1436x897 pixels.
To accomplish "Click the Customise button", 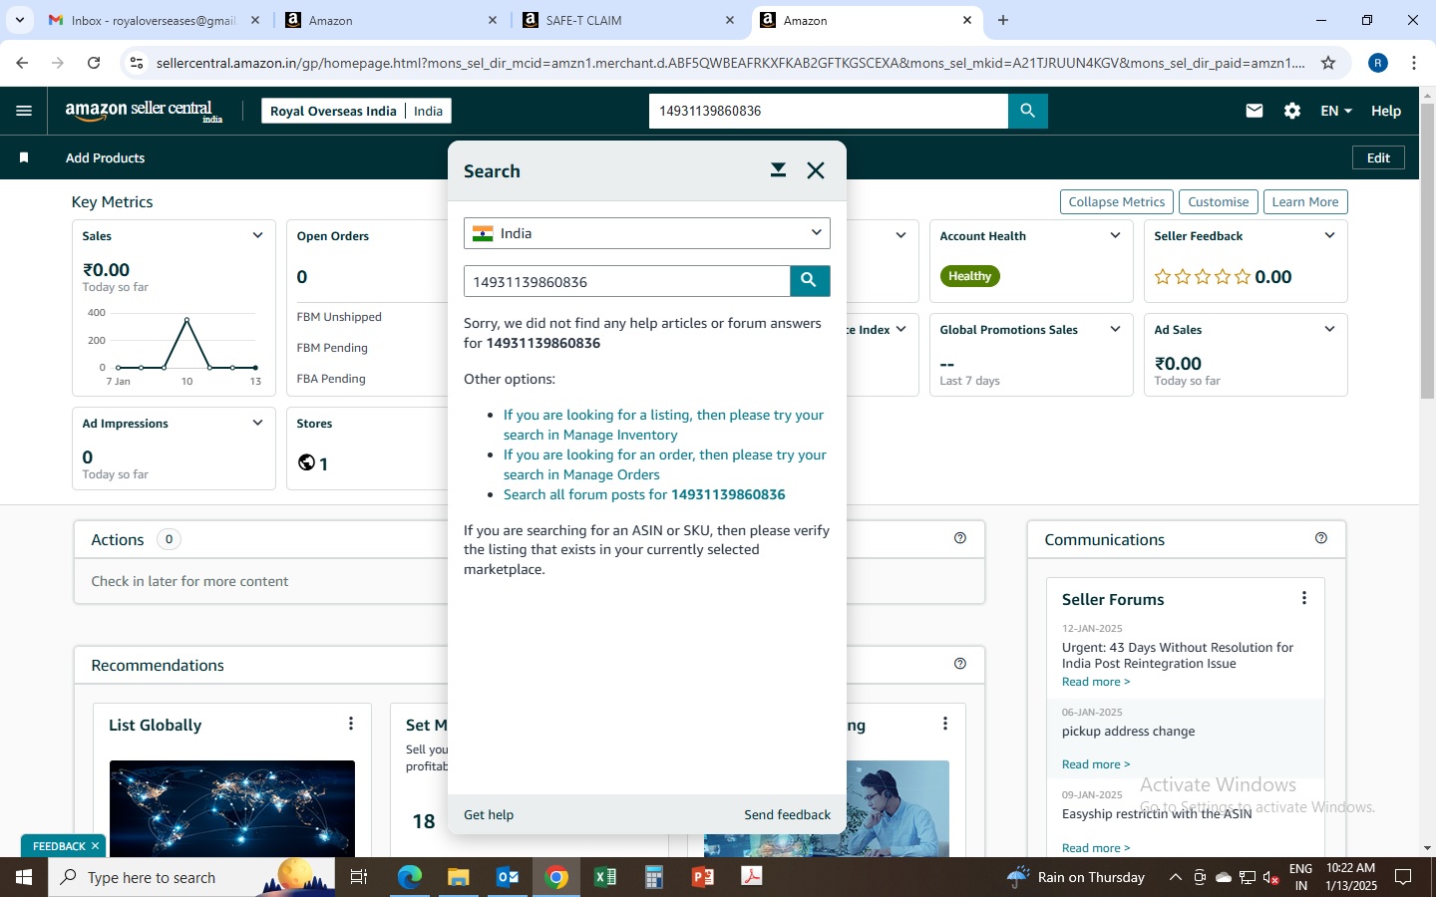I will pos(1218,201).
